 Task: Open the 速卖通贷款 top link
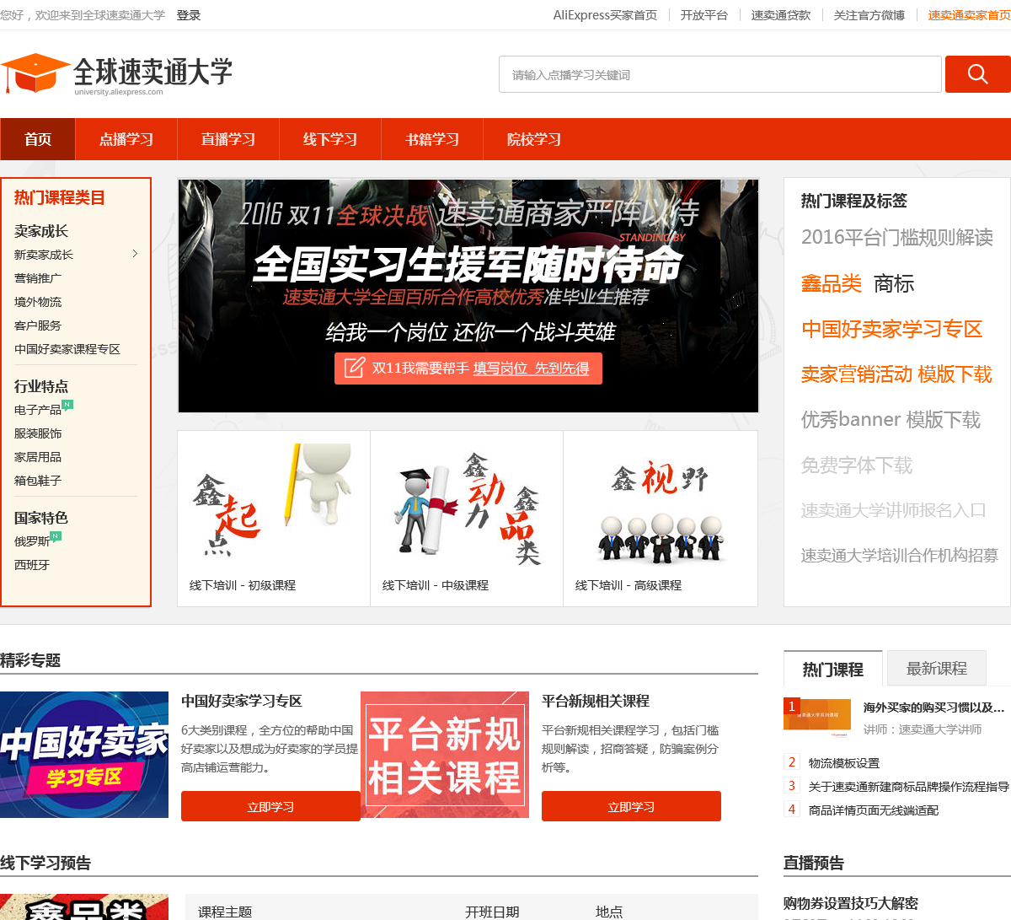tap(781, 15)
